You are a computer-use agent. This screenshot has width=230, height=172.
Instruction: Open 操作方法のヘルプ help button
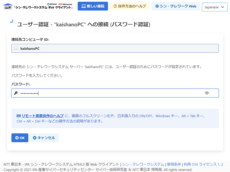[x=130, y=6]
